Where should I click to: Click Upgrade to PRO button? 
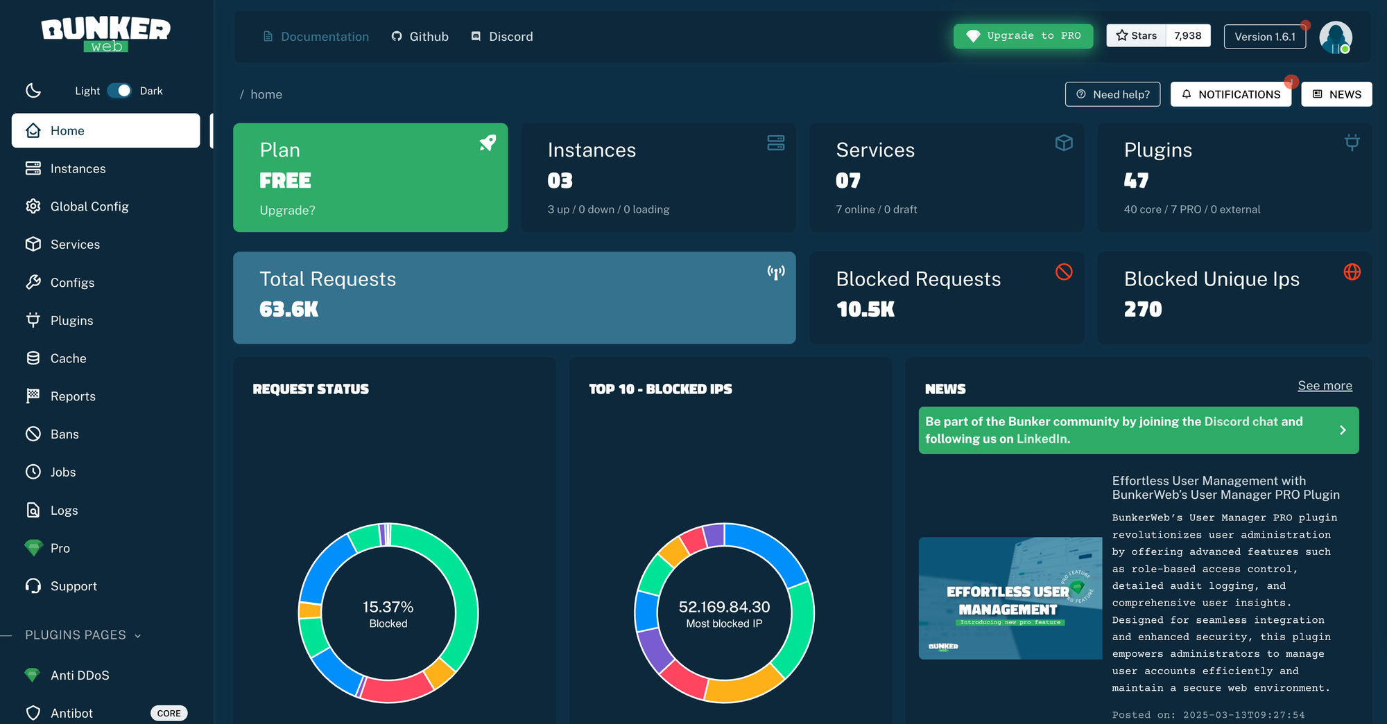click(1023, 36)
